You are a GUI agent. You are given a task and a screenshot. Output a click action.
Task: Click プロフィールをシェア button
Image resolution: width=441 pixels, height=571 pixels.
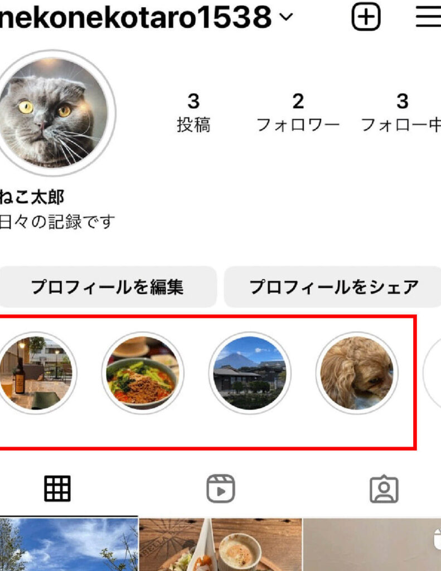click(x=332, y=287)
